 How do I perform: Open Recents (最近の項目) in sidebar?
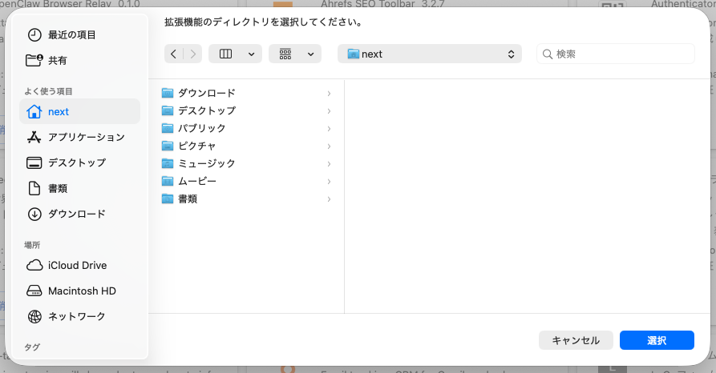[x=71, y=34]
